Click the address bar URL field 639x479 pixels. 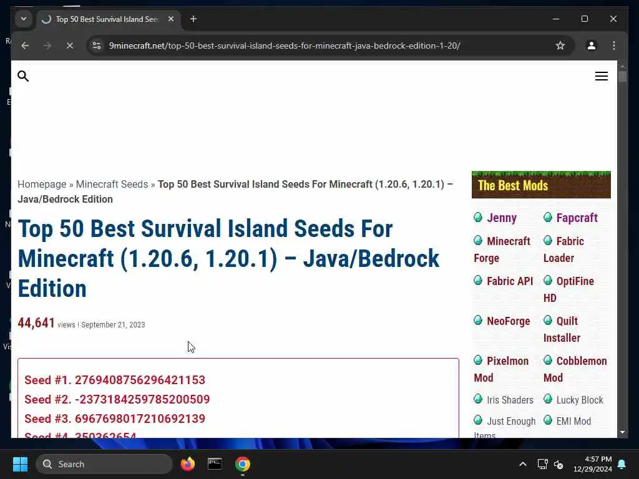point(285,46)
